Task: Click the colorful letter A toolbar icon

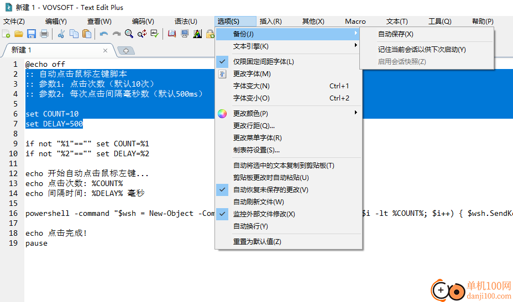Action: (197, 33)
